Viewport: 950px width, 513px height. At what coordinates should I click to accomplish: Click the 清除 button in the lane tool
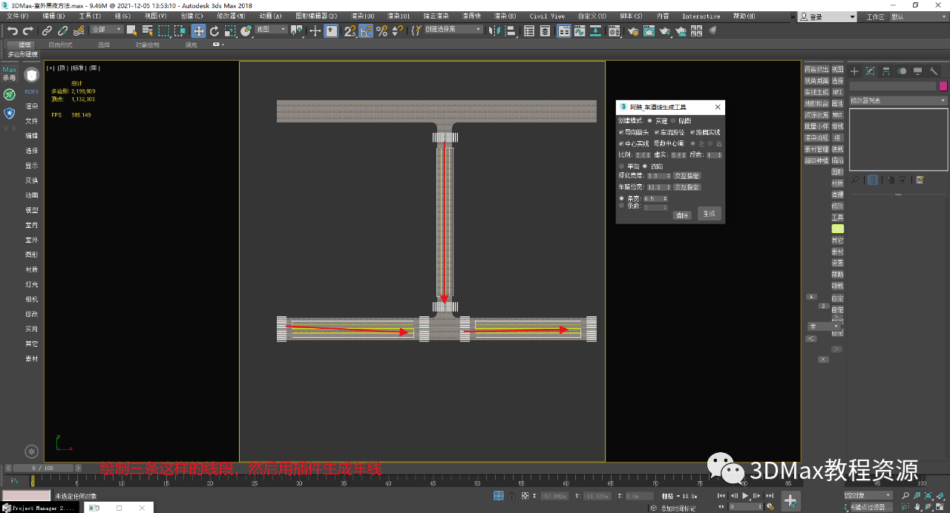[683, 214]
